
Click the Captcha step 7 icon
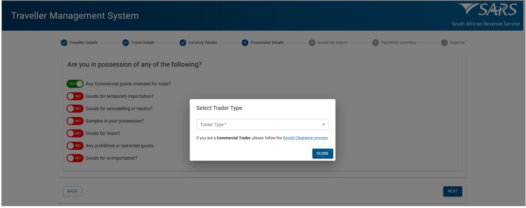point(444,43)
